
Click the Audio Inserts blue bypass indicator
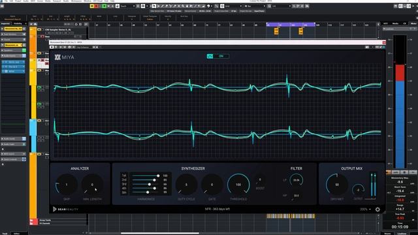pyautogui.click(x=24, y=55)
